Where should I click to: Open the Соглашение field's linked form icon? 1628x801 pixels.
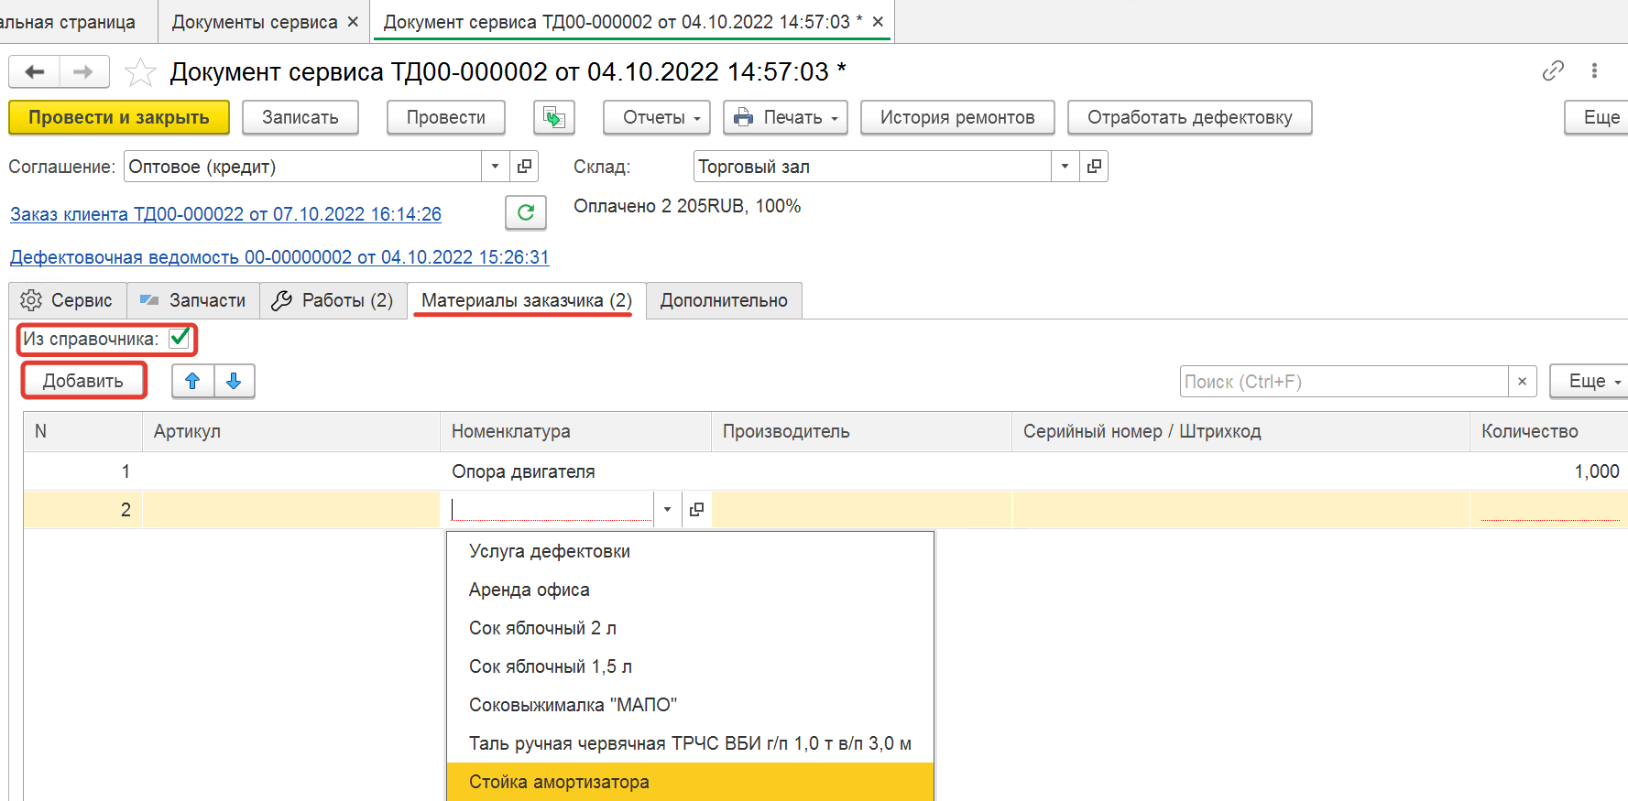(525, 167)
